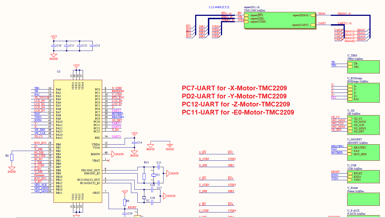Select the U_SD sheet symbol
The width and height of the screenshot is (385, 218).
pyautogui.click(x=363, y=125)
